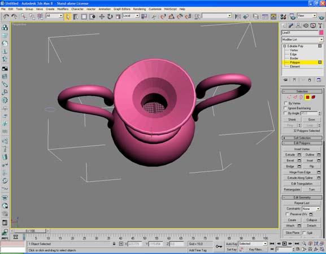This screenshot has height=254, width=326.
Task: Toggle the Border sub-object icon in Selection
Action: pos(301,97)
